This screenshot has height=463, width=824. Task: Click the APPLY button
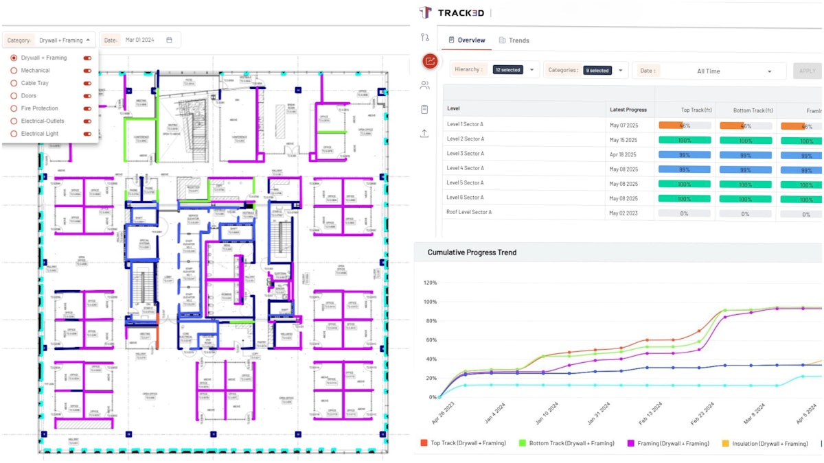807,70
